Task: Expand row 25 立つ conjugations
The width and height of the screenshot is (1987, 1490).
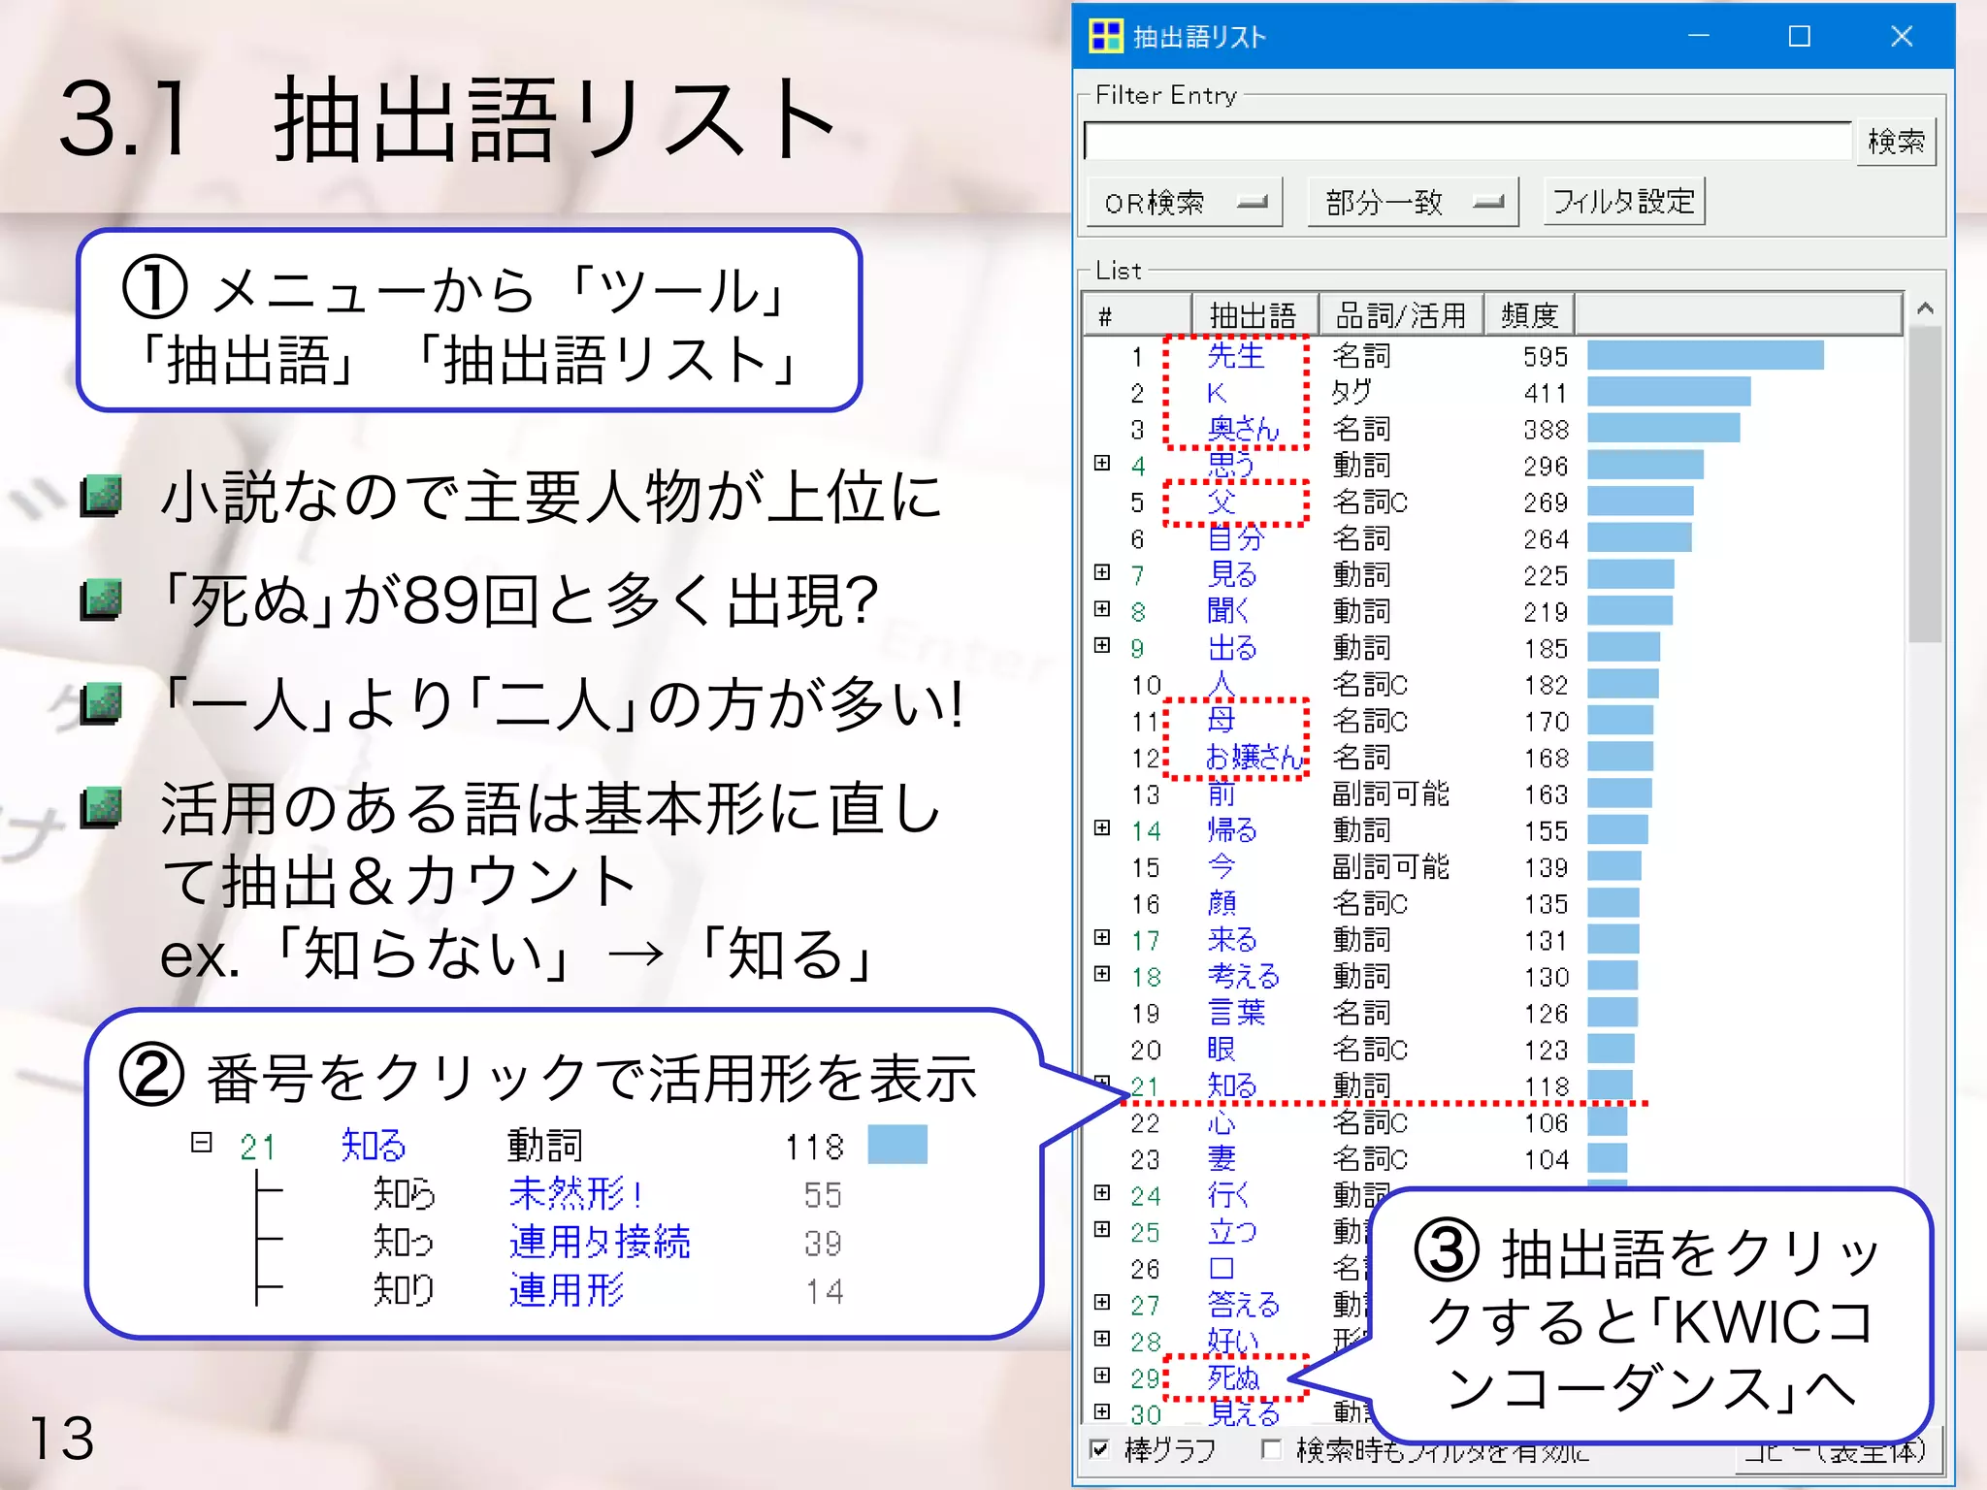Action: pos(1102,1229)
